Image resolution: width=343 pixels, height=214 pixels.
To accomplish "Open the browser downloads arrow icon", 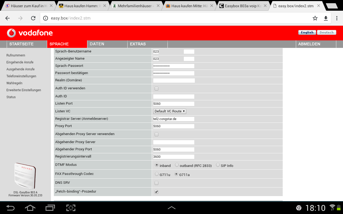I will click(326, 18).
